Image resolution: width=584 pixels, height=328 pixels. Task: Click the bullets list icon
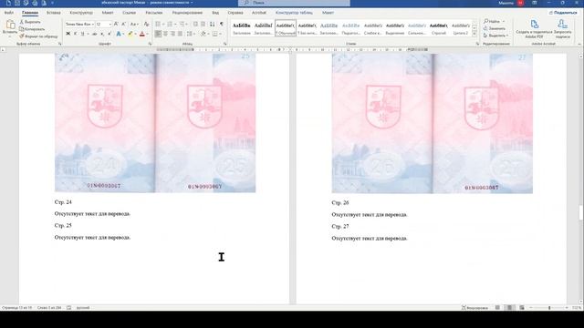click(158, 25)
